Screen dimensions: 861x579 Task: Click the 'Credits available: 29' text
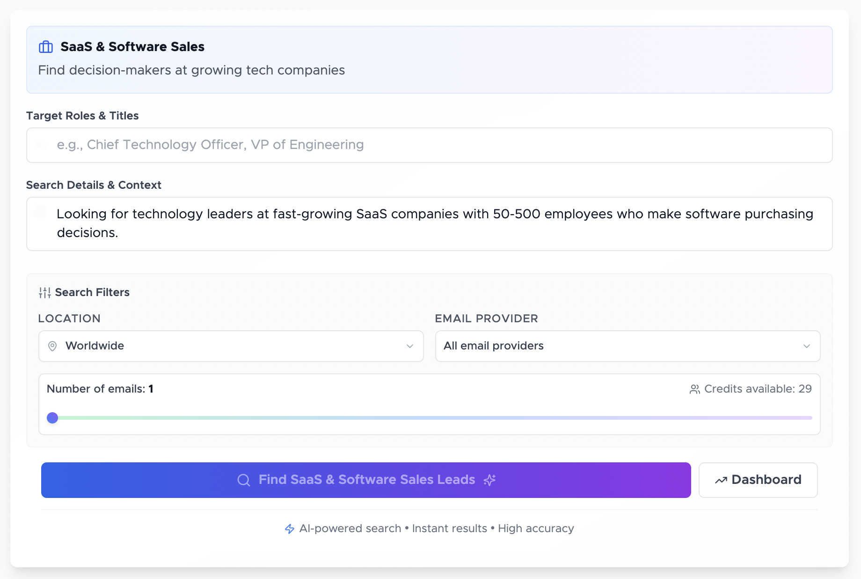coord(758,389)
